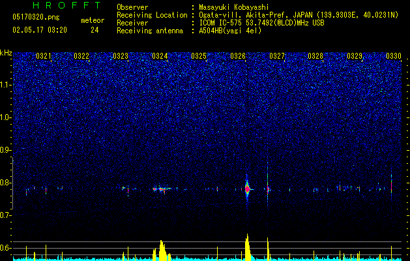Click the meteor label
The height and width of the screenshot is (261, 410).
pyautogui.click(x=93, y=20)
